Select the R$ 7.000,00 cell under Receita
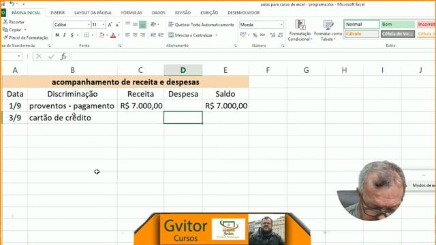The height and width of the screenshot is (245, 436). click(141, 106)
